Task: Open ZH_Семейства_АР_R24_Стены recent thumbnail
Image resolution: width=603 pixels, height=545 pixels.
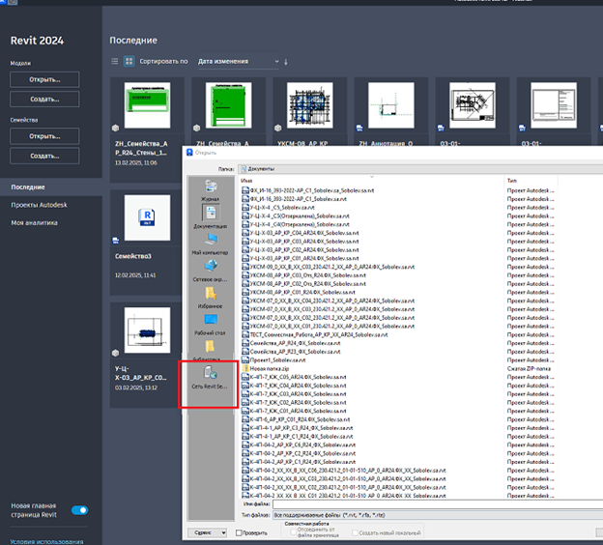Action: (x=147, y=105)
